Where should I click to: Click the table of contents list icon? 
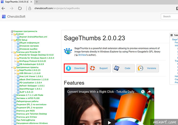coord(171,35)
